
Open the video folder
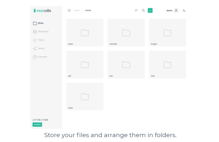tap(85, 96)
